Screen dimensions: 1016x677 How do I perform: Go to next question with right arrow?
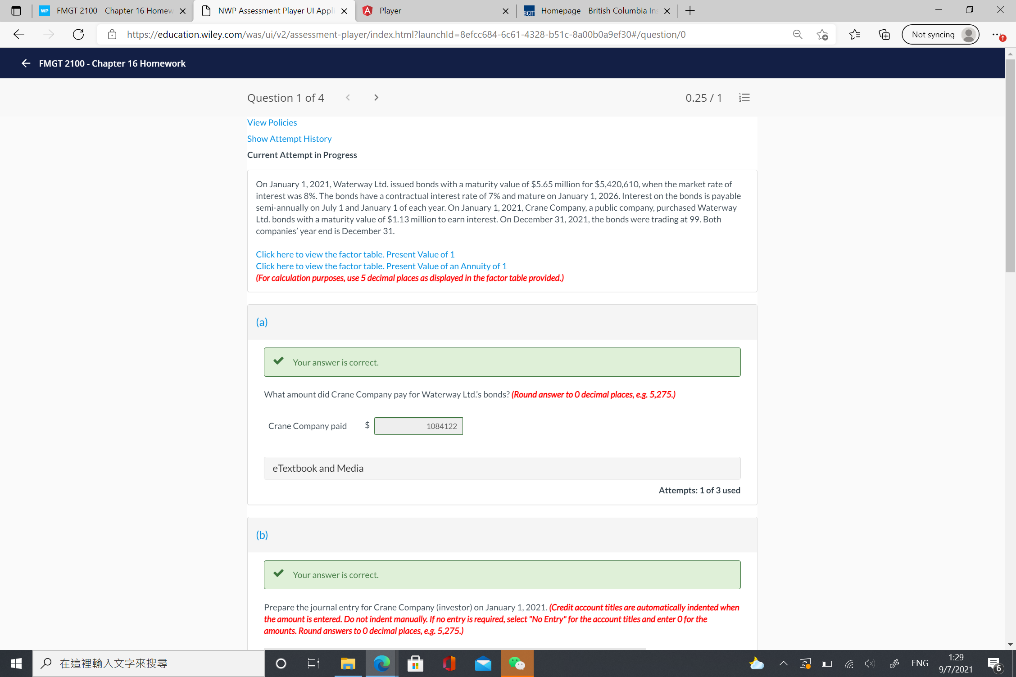[376, 97]
